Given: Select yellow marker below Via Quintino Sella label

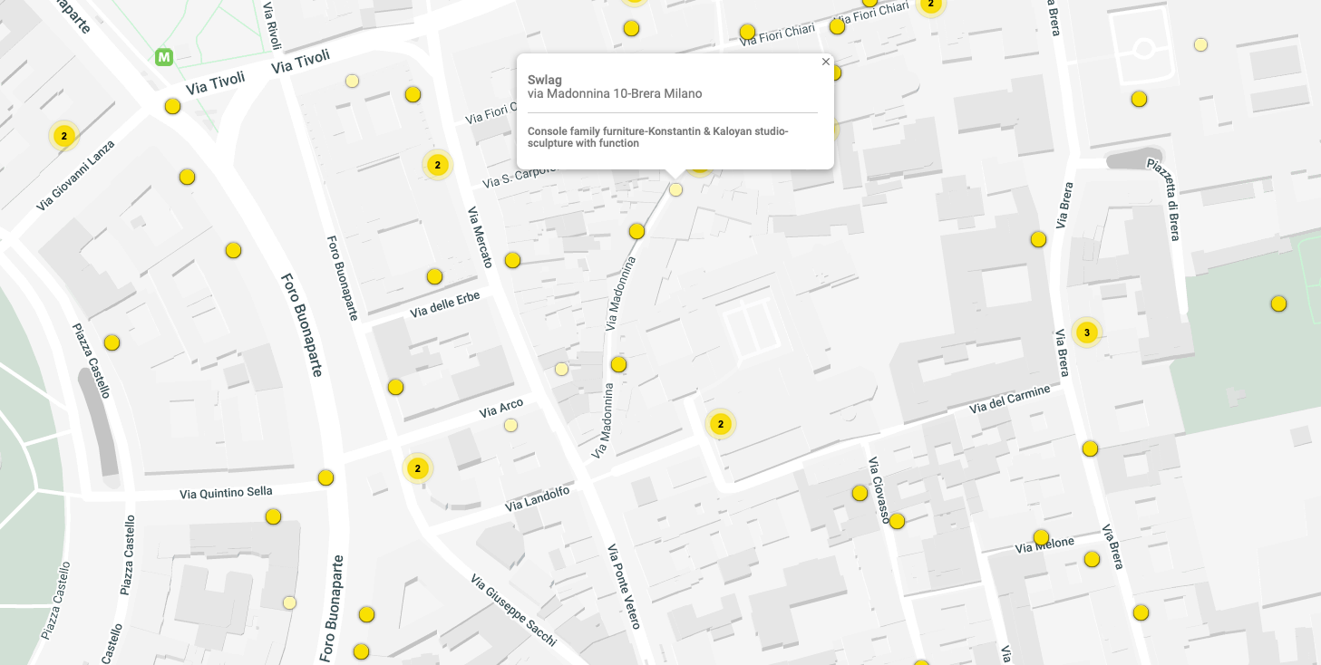Looking at the screenshot, I should (x=273, y=516).
